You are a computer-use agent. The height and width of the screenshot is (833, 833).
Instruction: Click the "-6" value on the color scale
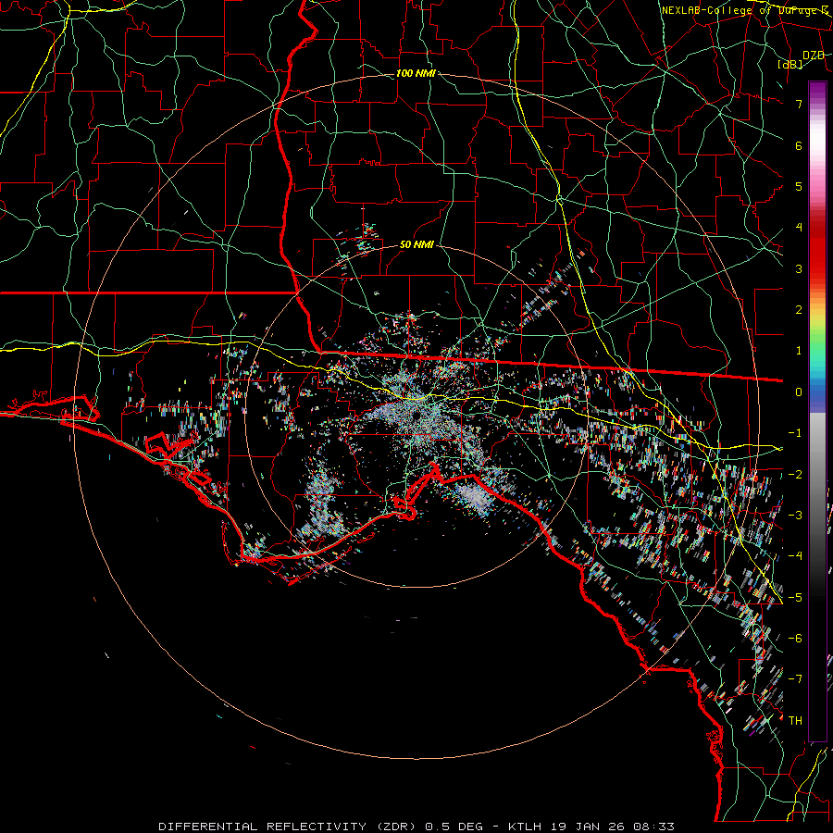tap(795, 639)
